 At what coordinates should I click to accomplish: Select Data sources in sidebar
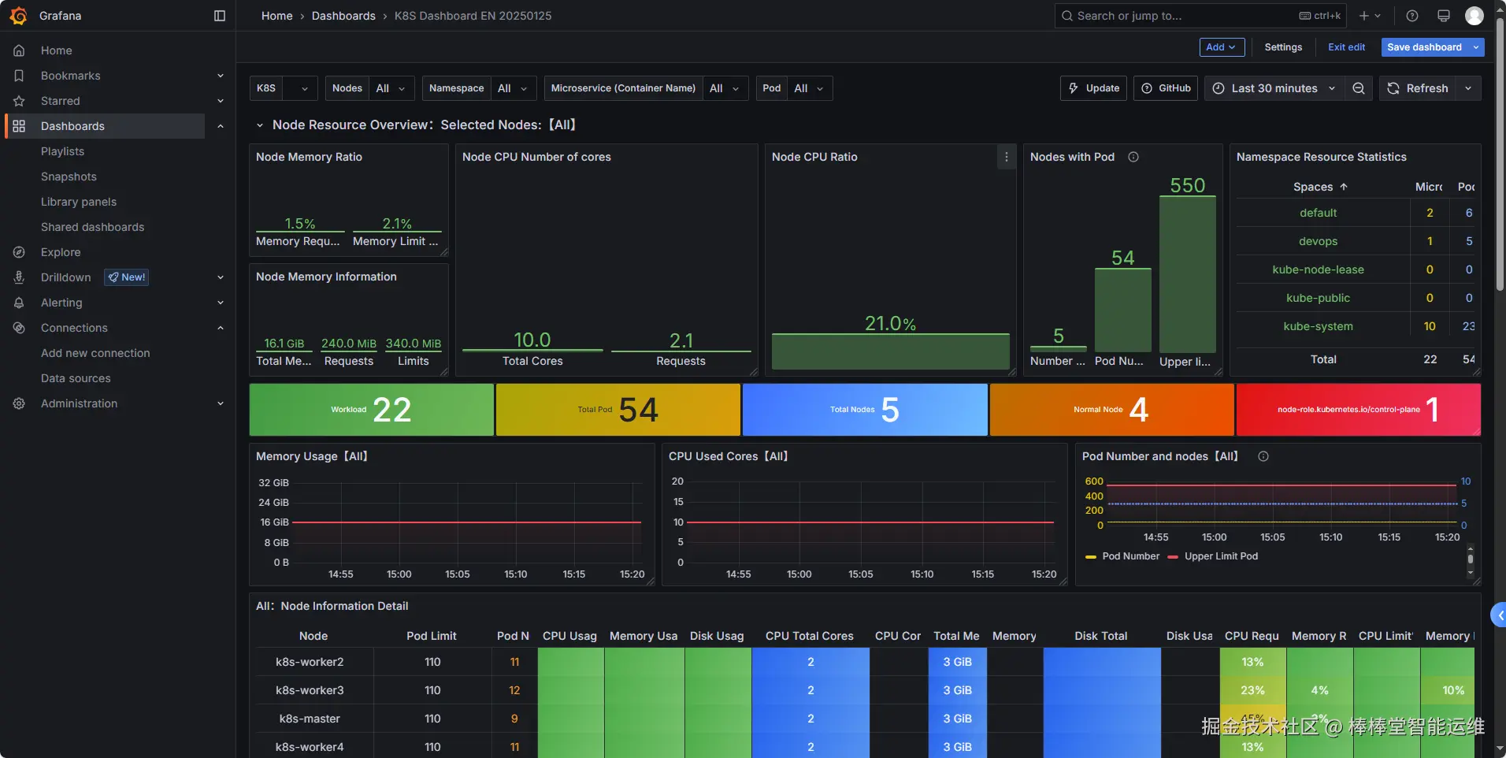coord(76,378)
